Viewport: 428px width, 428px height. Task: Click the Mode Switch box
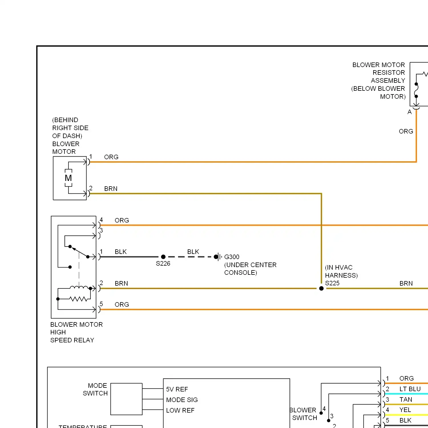[126, 399]
